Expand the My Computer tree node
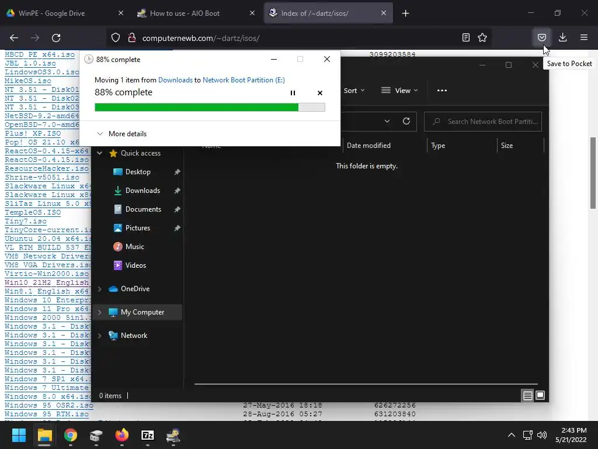This screenshot has height=449, width=598. 99,312
